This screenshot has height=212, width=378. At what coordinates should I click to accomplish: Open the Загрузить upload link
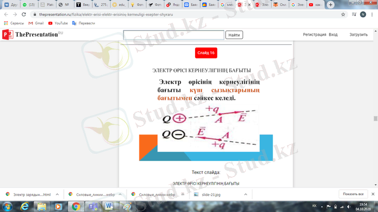[x=359, y=34]
